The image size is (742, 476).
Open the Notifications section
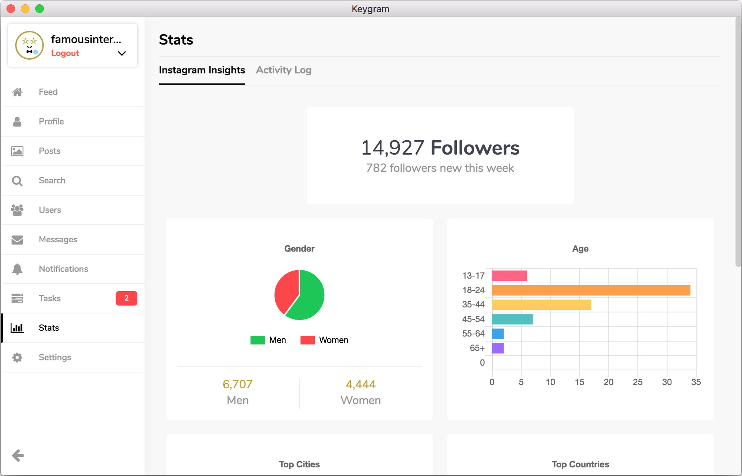(x=73, y=269)
